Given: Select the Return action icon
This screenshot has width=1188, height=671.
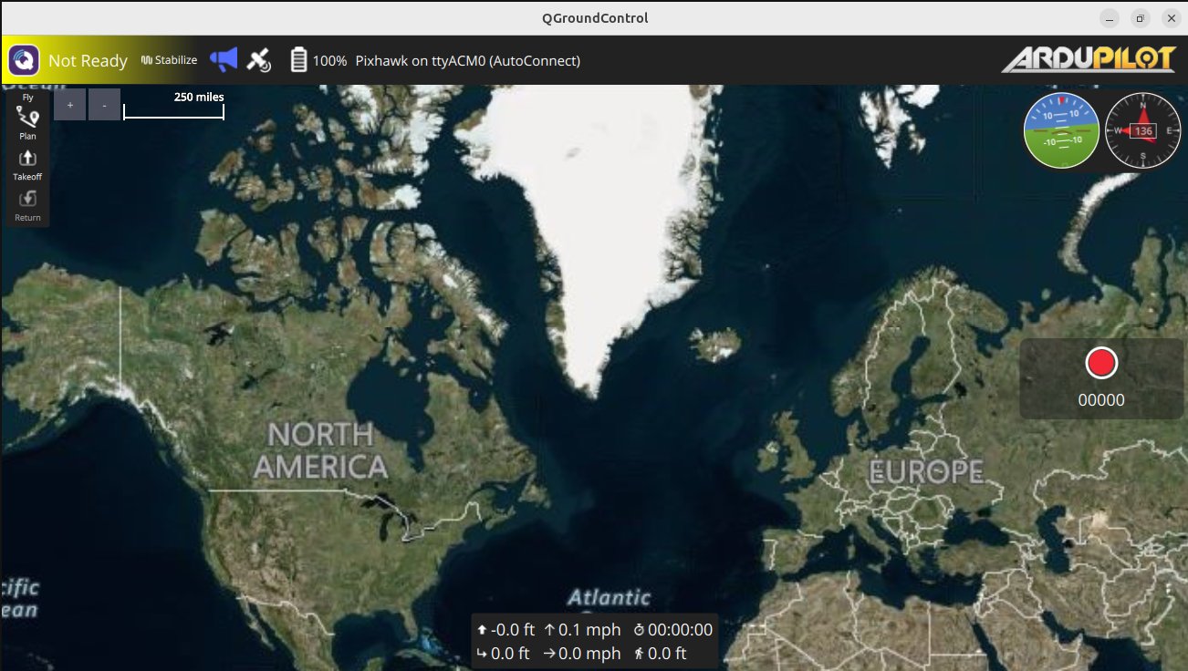Looking at the screenshot, I should pyautogui.click(x=27, y=203).
